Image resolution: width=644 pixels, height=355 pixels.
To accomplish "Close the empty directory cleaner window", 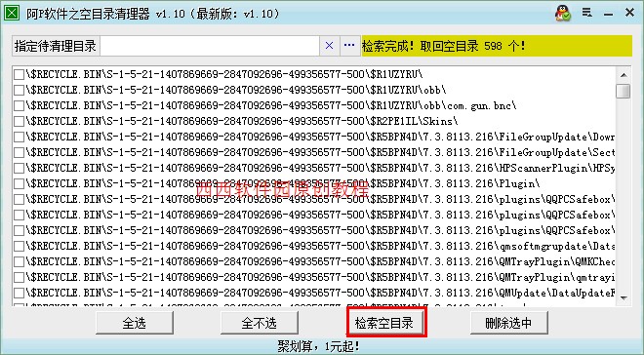I will point(629,13).
